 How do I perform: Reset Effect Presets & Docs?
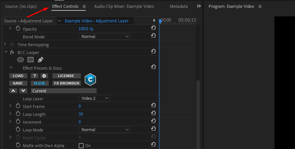pyautogui.click(x=153, y=67)
